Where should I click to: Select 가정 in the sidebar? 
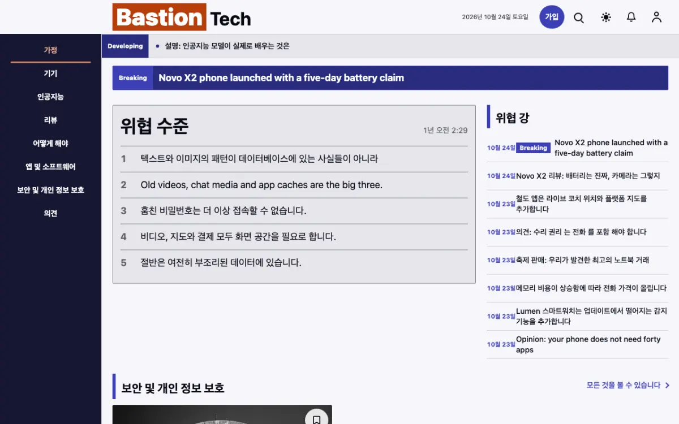(x=50, y=50)
